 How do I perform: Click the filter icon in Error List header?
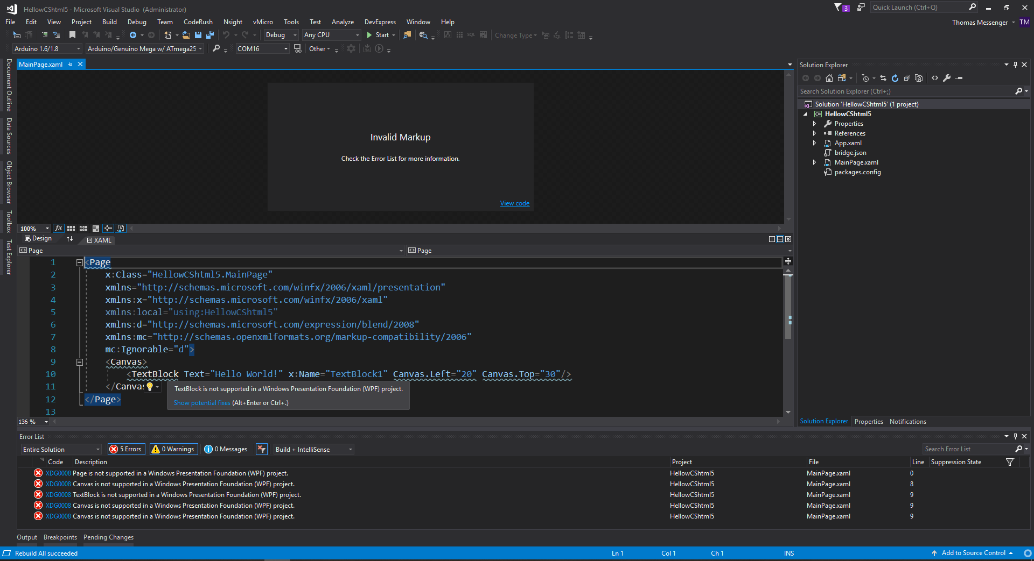(1010, 462)
